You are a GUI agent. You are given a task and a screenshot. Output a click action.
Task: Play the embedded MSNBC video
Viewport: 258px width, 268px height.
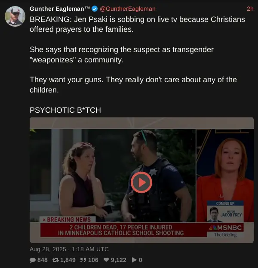(x=141, y=182)
